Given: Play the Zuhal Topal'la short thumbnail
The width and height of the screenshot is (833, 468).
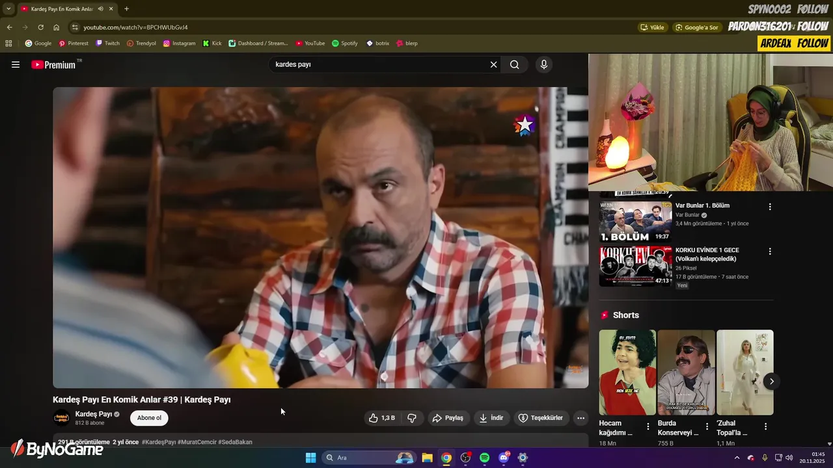Looking at the screenshot, I should click(745, 372).
